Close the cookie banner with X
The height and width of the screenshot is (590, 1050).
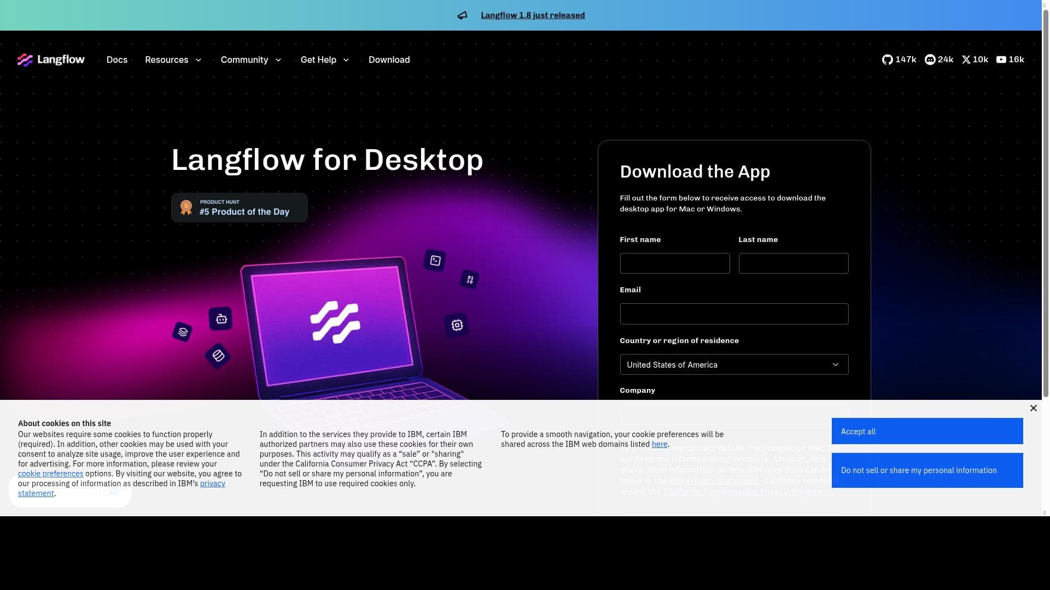(x=1033, y=408)
